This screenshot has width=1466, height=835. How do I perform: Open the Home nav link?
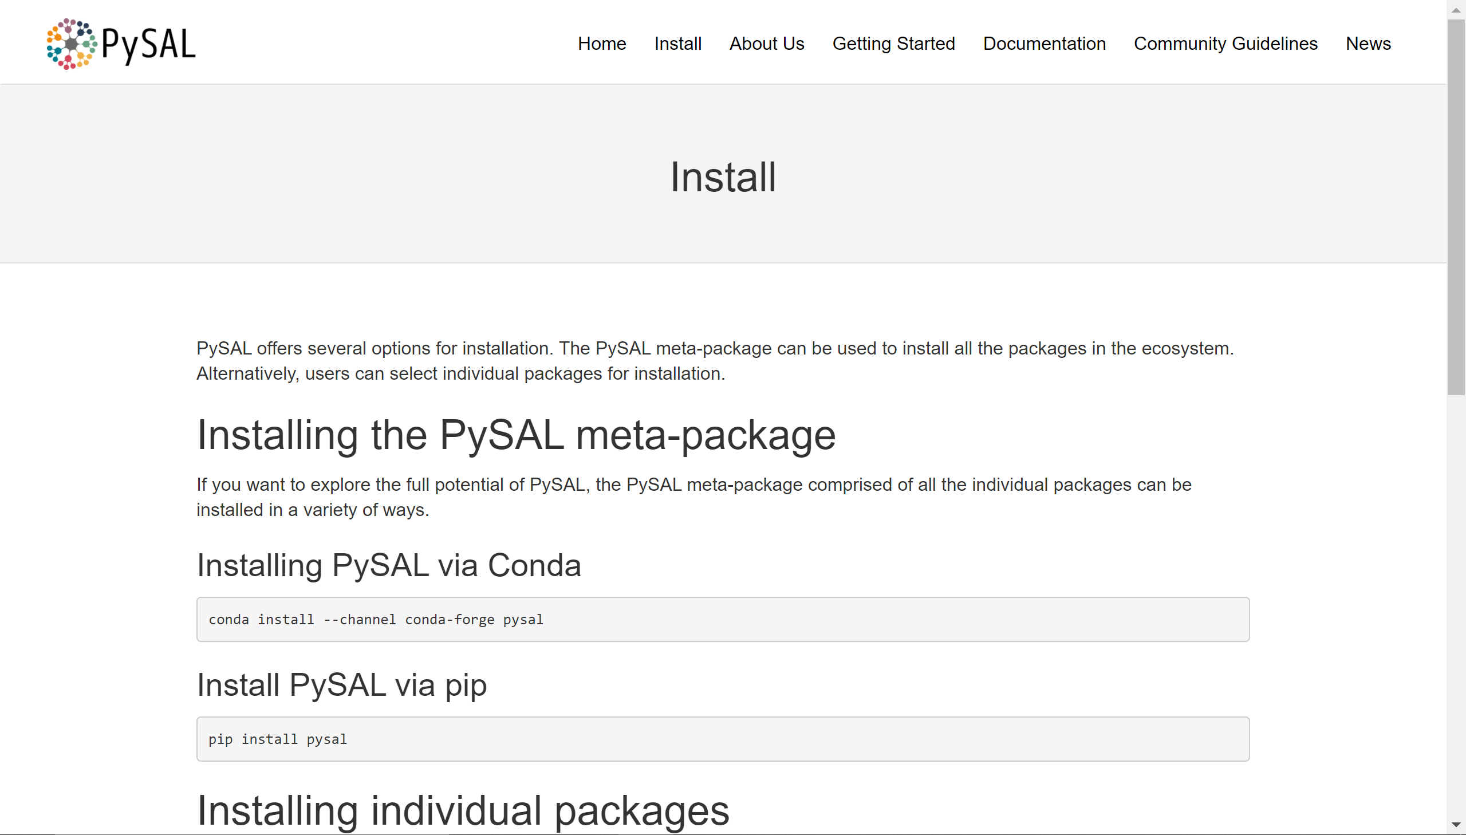[x=601, y=44]
